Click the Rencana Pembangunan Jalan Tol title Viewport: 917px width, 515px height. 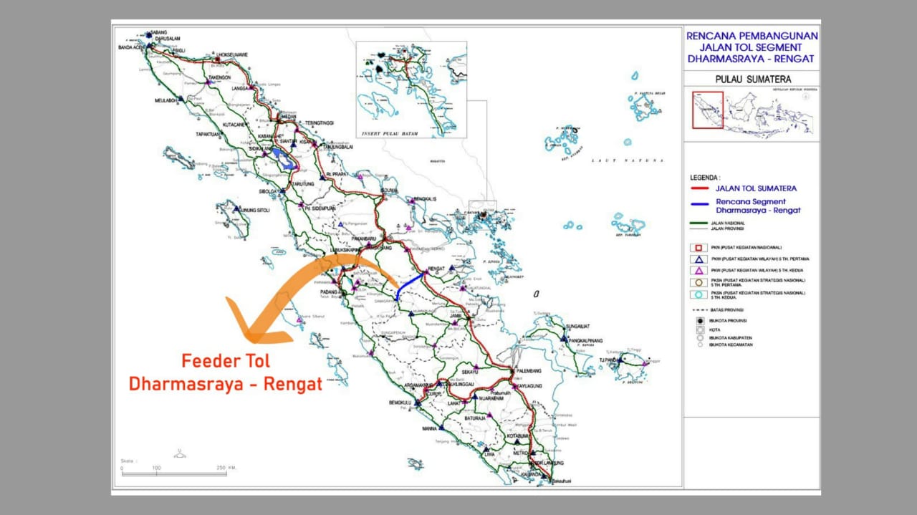pyautogui.click(x=752, y=47)
